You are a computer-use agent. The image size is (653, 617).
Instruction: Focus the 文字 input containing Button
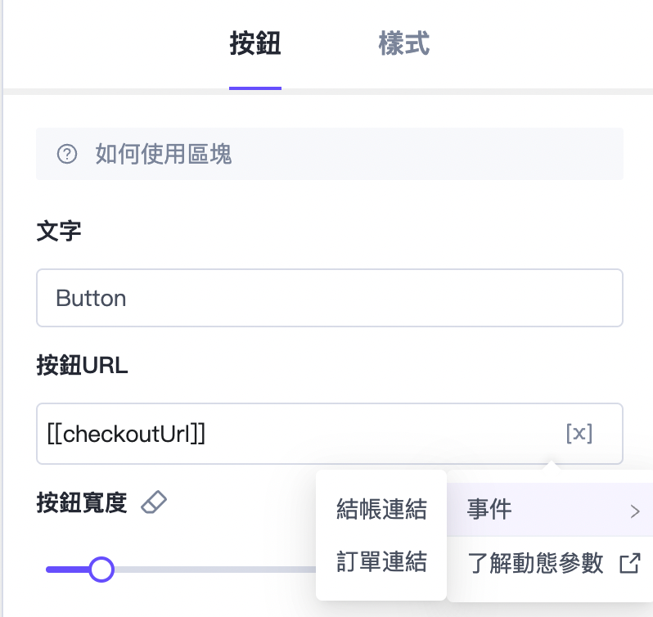[329, 298]
